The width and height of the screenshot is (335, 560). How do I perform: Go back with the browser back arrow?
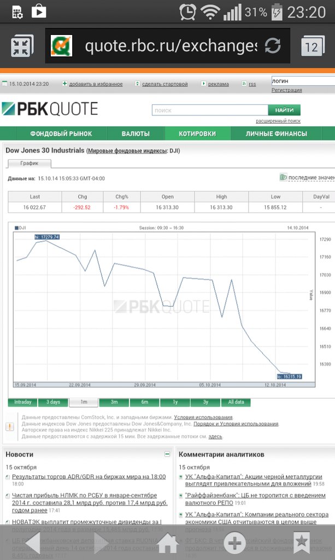[33, 542]
